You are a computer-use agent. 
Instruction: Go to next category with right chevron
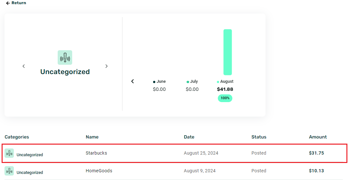[x=107, y=66]
